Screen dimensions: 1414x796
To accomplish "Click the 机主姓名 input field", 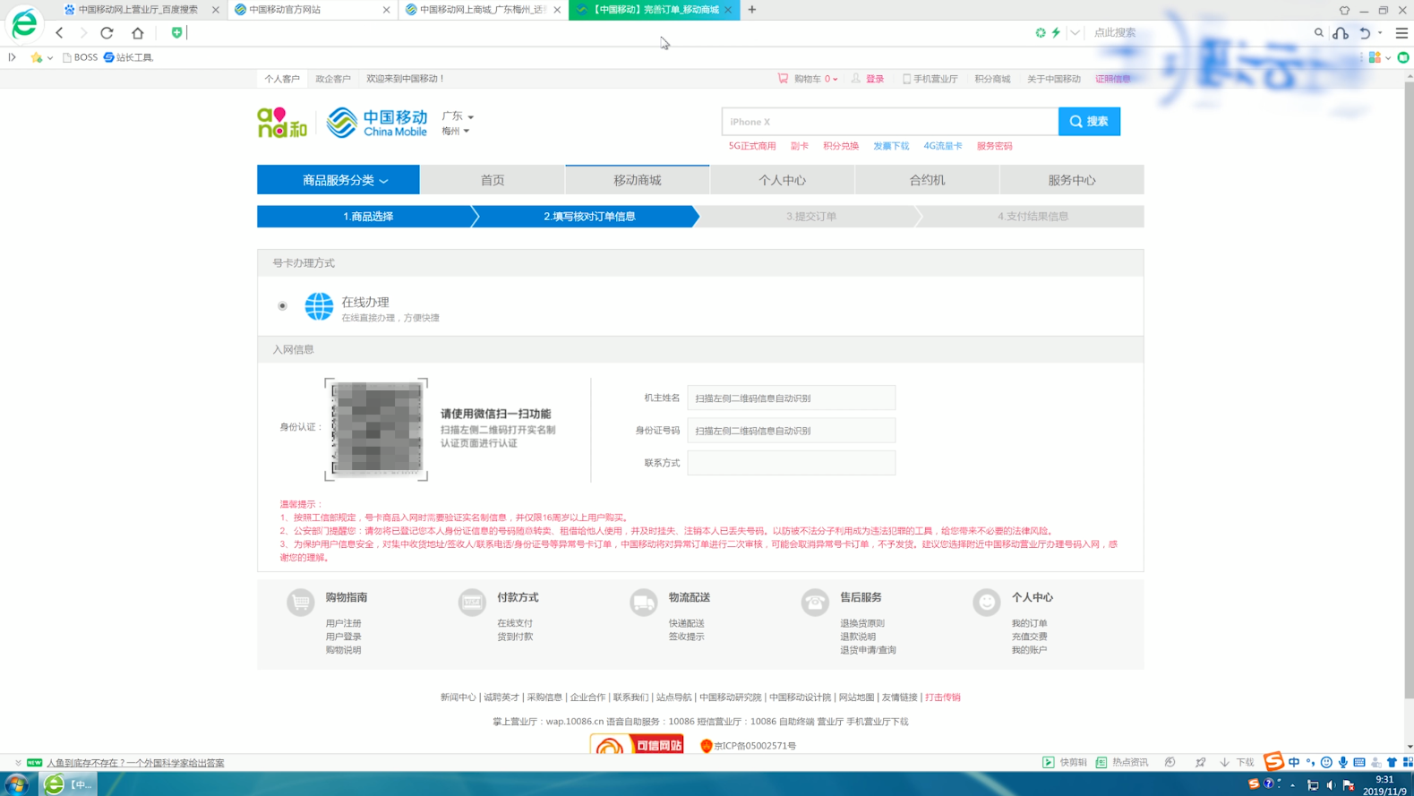I will (x=792, y=398).
